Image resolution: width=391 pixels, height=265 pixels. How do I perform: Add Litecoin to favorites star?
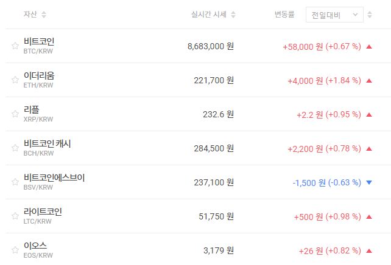pos(15,216)
